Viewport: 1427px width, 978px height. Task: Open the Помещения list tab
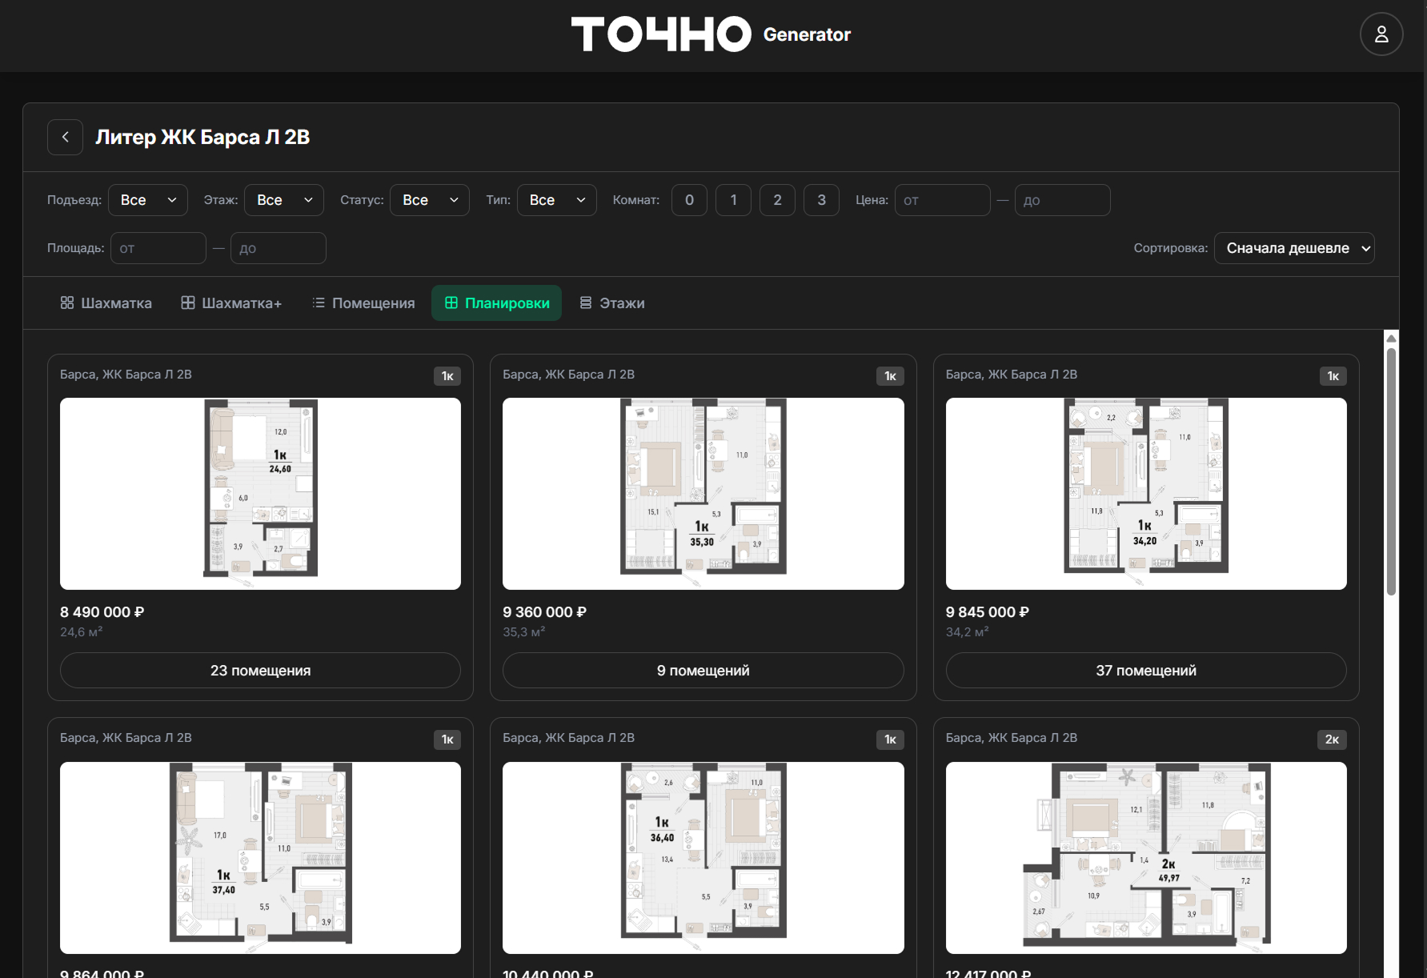point(363,303)
